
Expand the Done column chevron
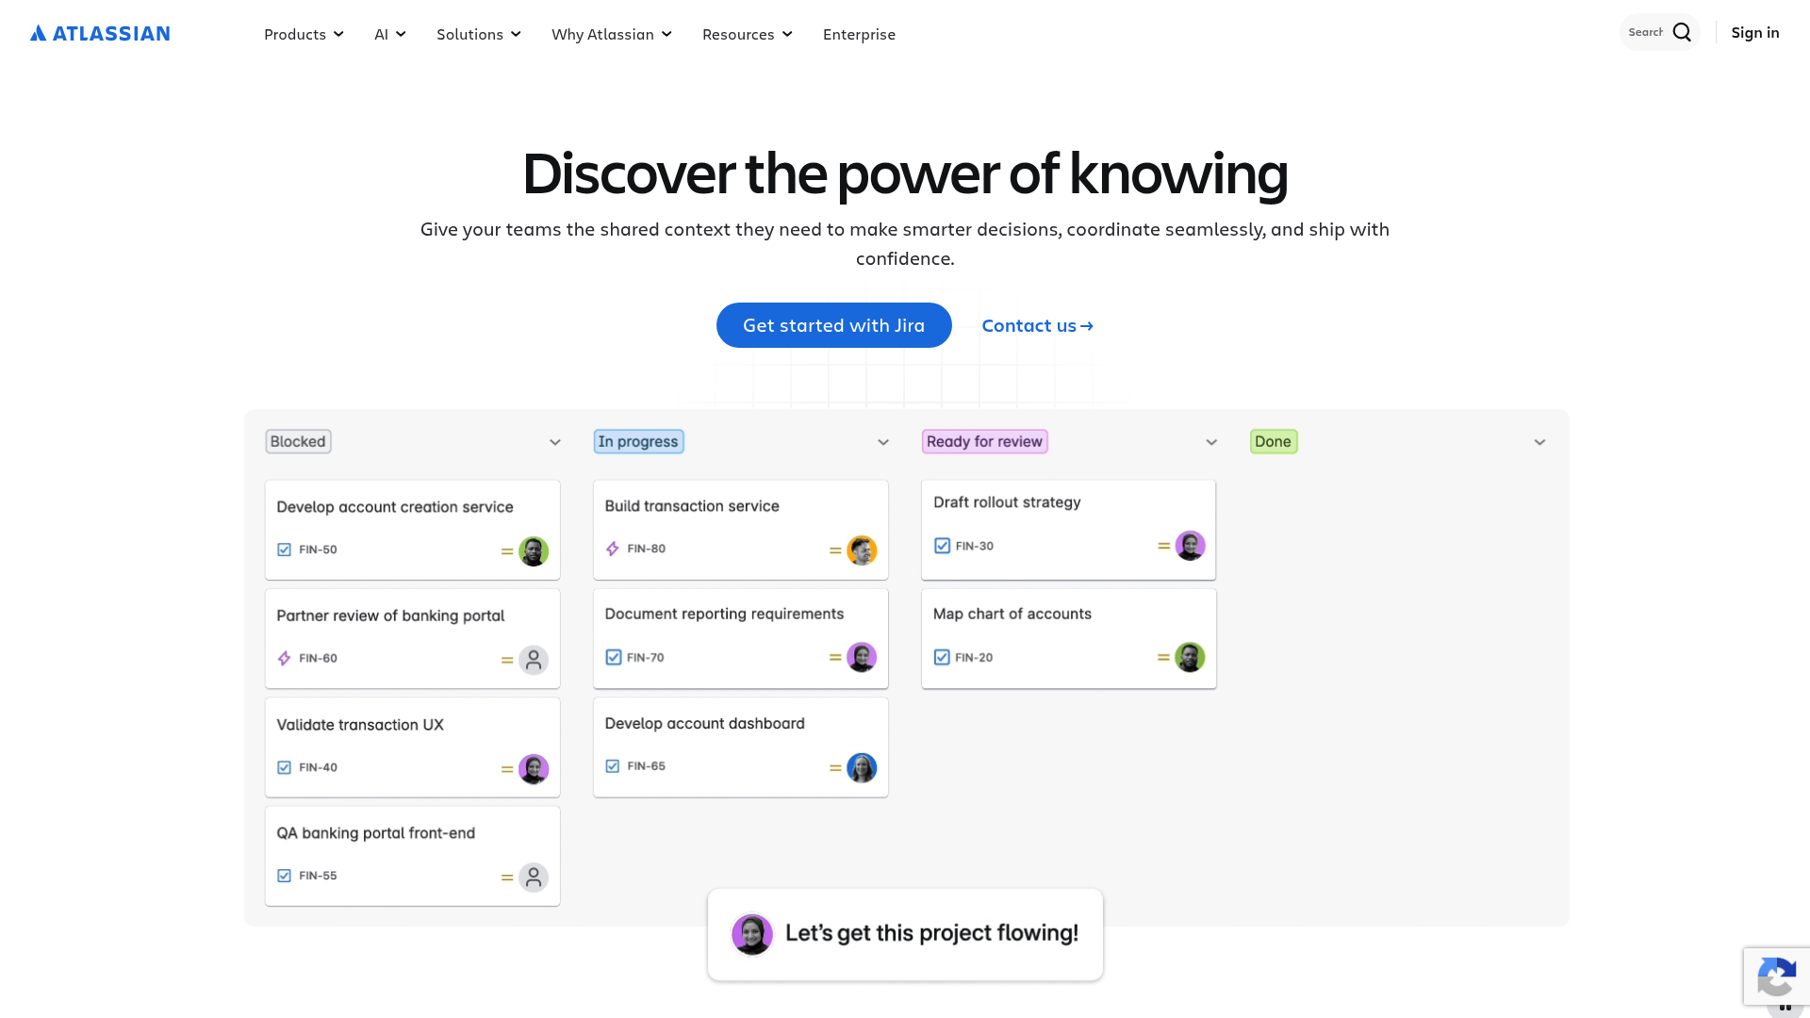(1539, 442)
